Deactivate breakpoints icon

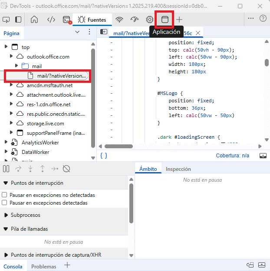pyautogui.click(x=66, y=169)
